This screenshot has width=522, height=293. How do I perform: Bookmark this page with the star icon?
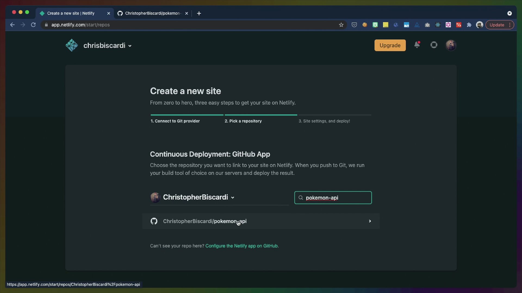click(x=341, y=25)
